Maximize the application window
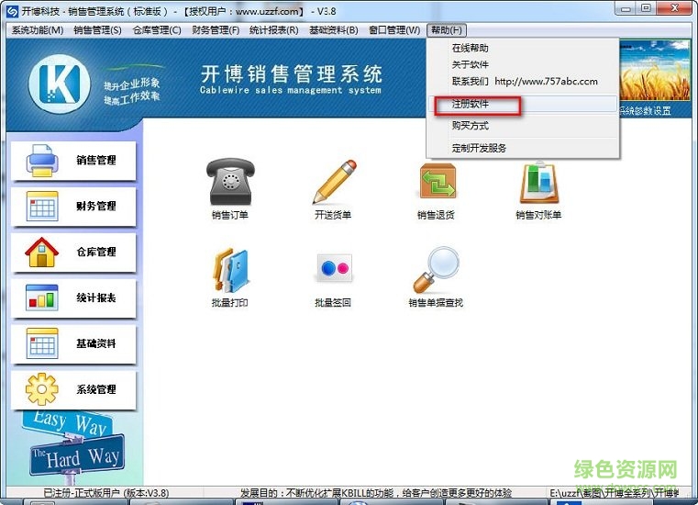 [x=647, y=9]
